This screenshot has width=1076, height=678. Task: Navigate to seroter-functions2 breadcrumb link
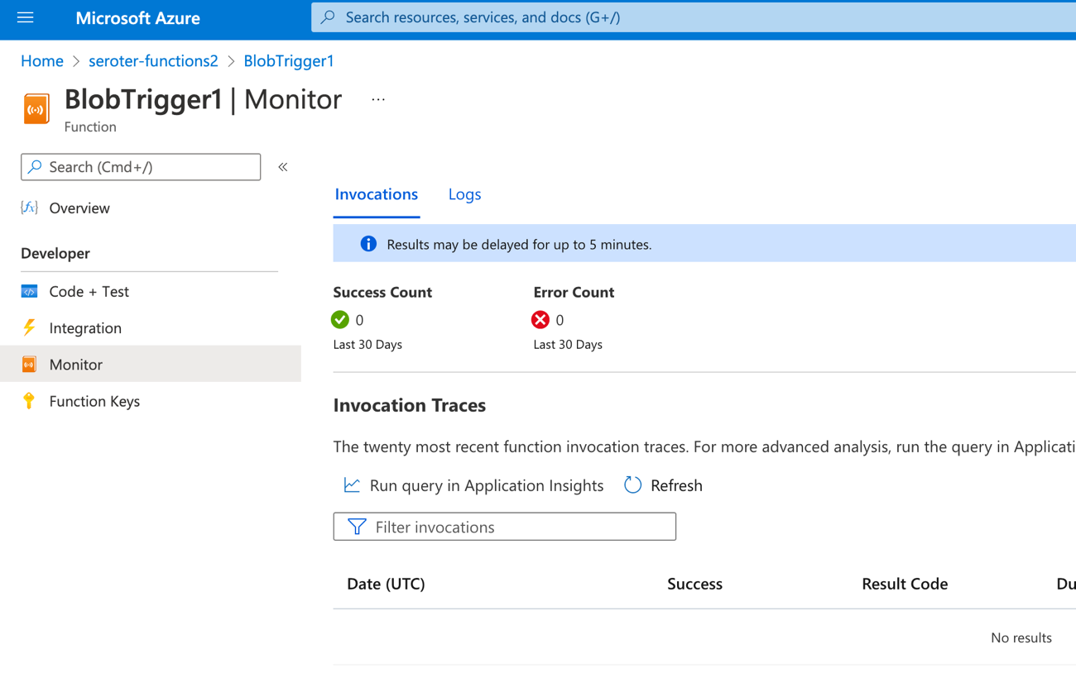pyautogui.click(x=153, y=61)
